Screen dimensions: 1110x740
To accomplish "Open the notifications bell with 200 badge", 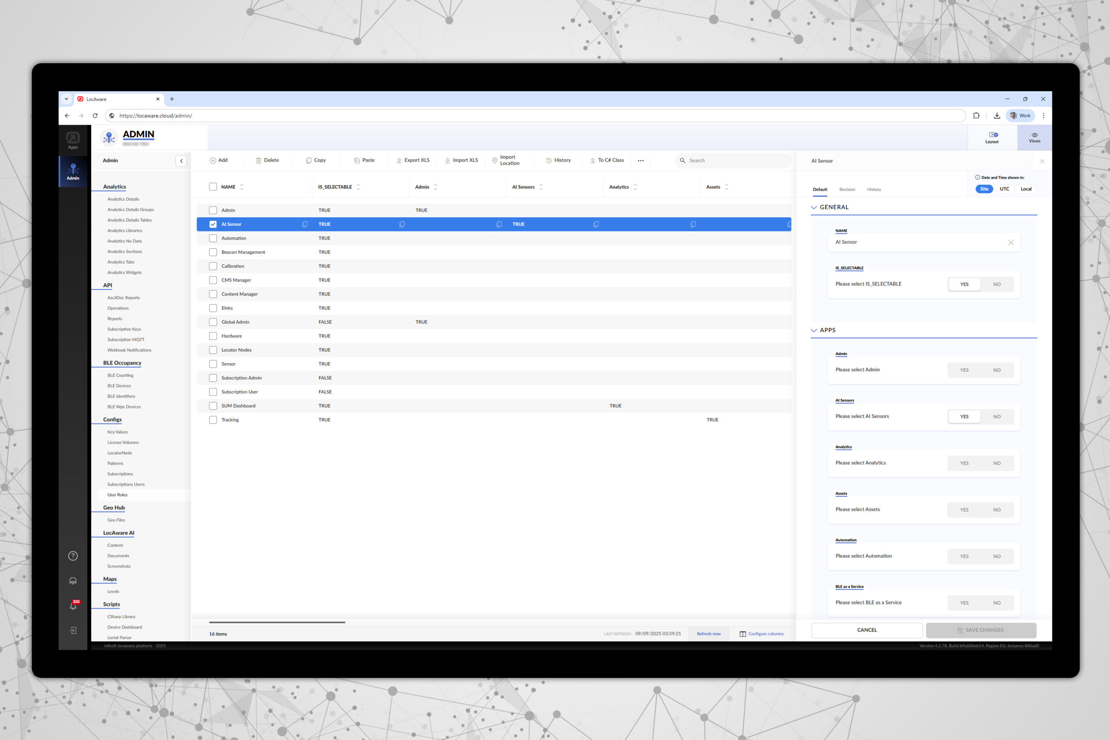I will (73, 606).
